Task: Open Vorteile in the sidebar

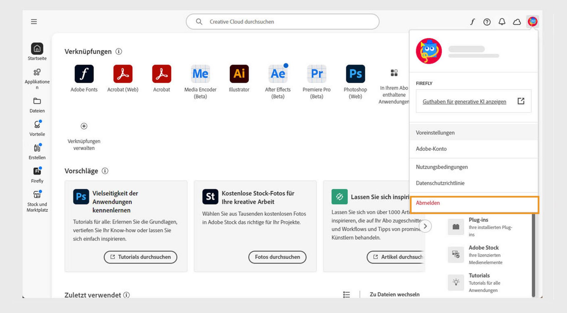Action: point(37,128)
